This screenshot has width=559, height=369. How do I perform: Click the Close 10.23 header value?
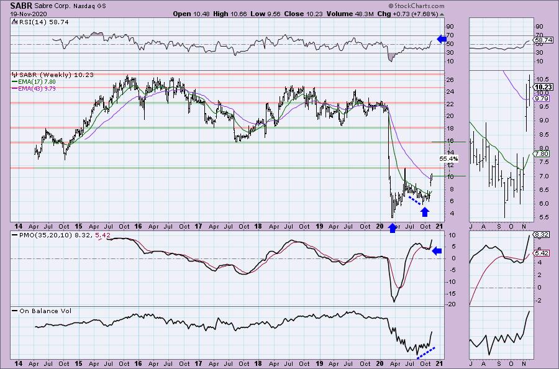point(303,14)
